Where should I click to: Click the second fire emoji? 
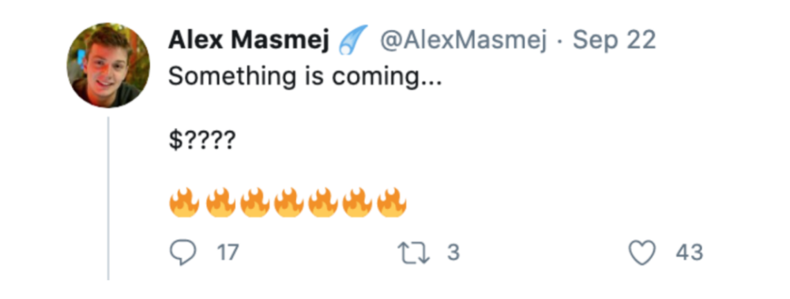pyautogui.click(x=220, y=202)
